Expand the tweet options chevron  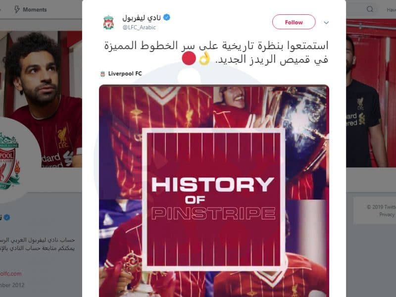[326, 23]
